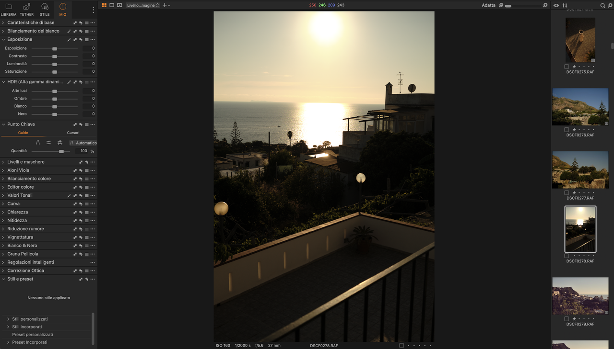Collapse the HDR panel
Image resolution: width=614 pixels, height=349 pixels.
3,82
